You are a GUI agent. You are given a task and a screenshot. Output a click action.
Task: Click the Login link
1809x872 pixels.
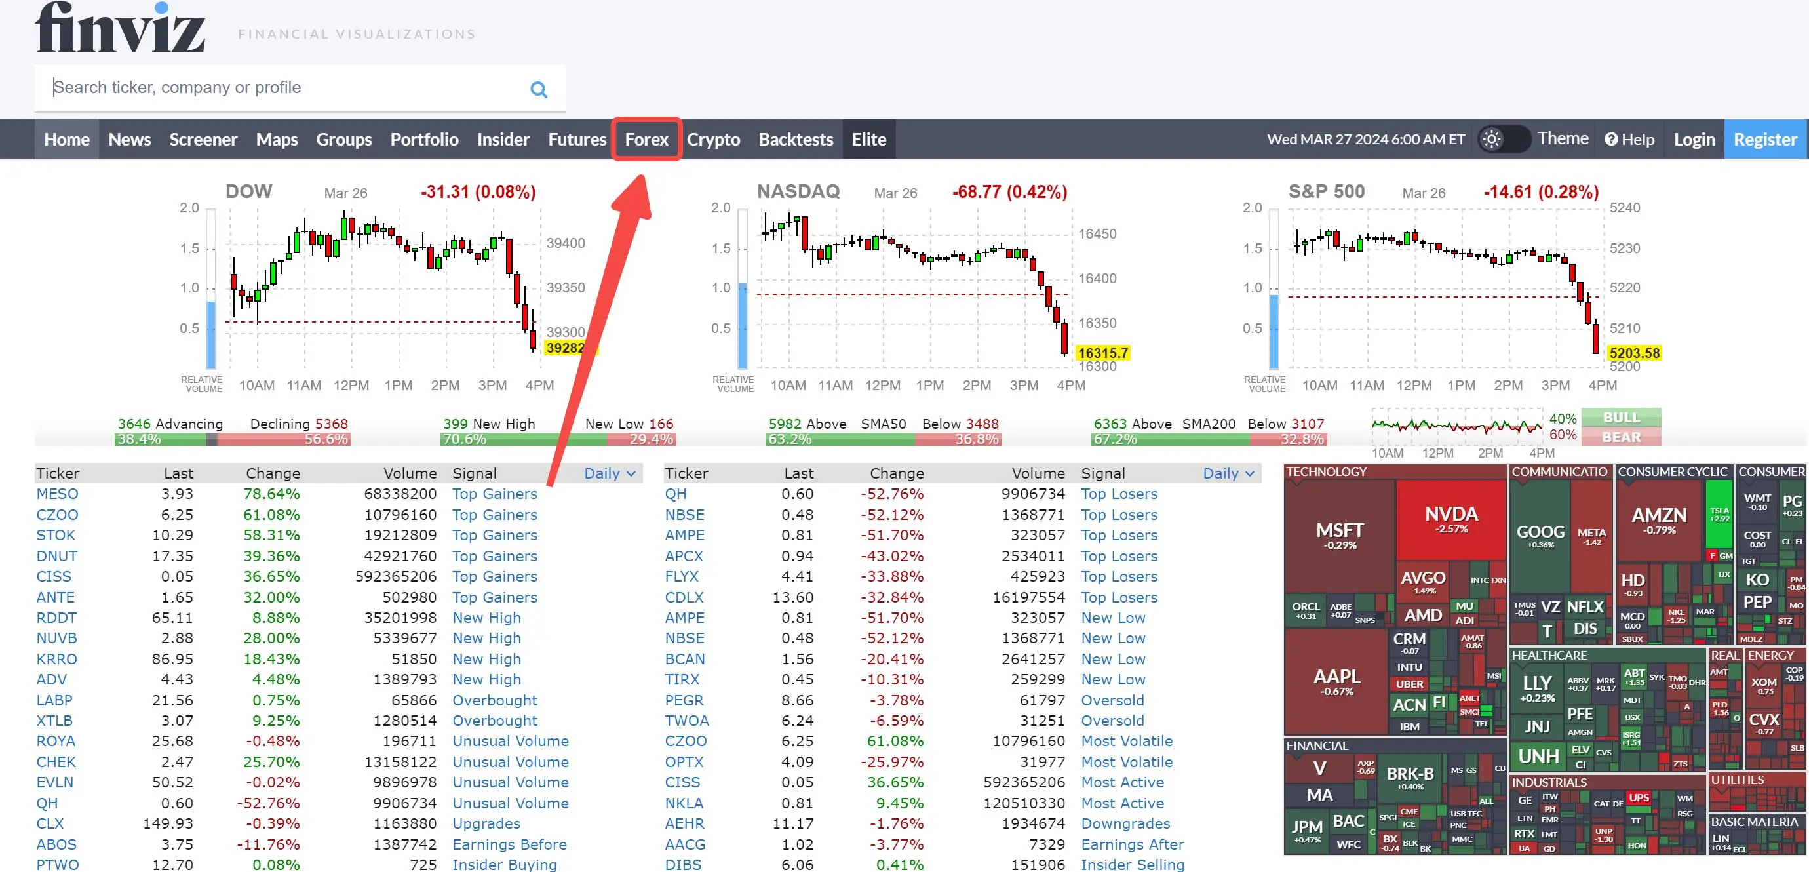[x=1694, y=139]
